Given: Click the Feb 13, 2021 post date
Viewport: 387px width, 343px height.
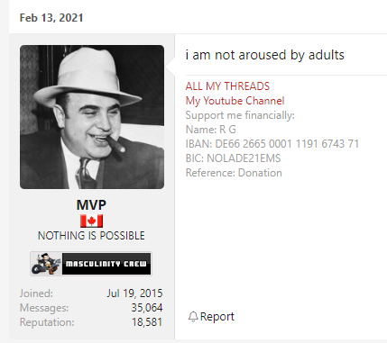Looking at the screenshot, I should pos(51,18).
